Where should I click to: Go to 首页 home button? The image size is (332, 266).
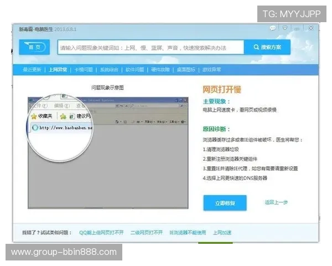[34, 47]
